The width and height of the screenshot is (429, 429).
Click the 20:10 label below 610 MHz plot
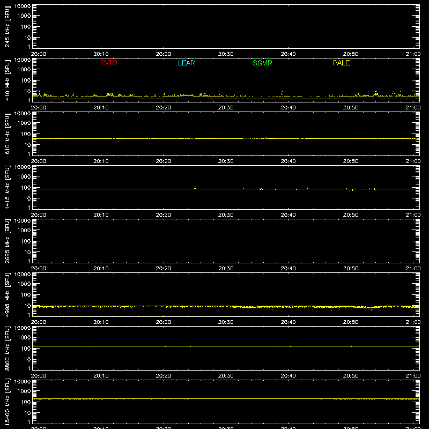[x=101, y=161]
